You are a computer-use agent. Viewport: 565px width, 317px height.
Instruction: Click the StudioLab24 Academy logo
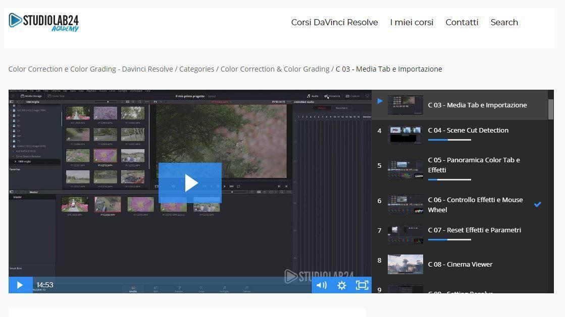pos(43,22)
